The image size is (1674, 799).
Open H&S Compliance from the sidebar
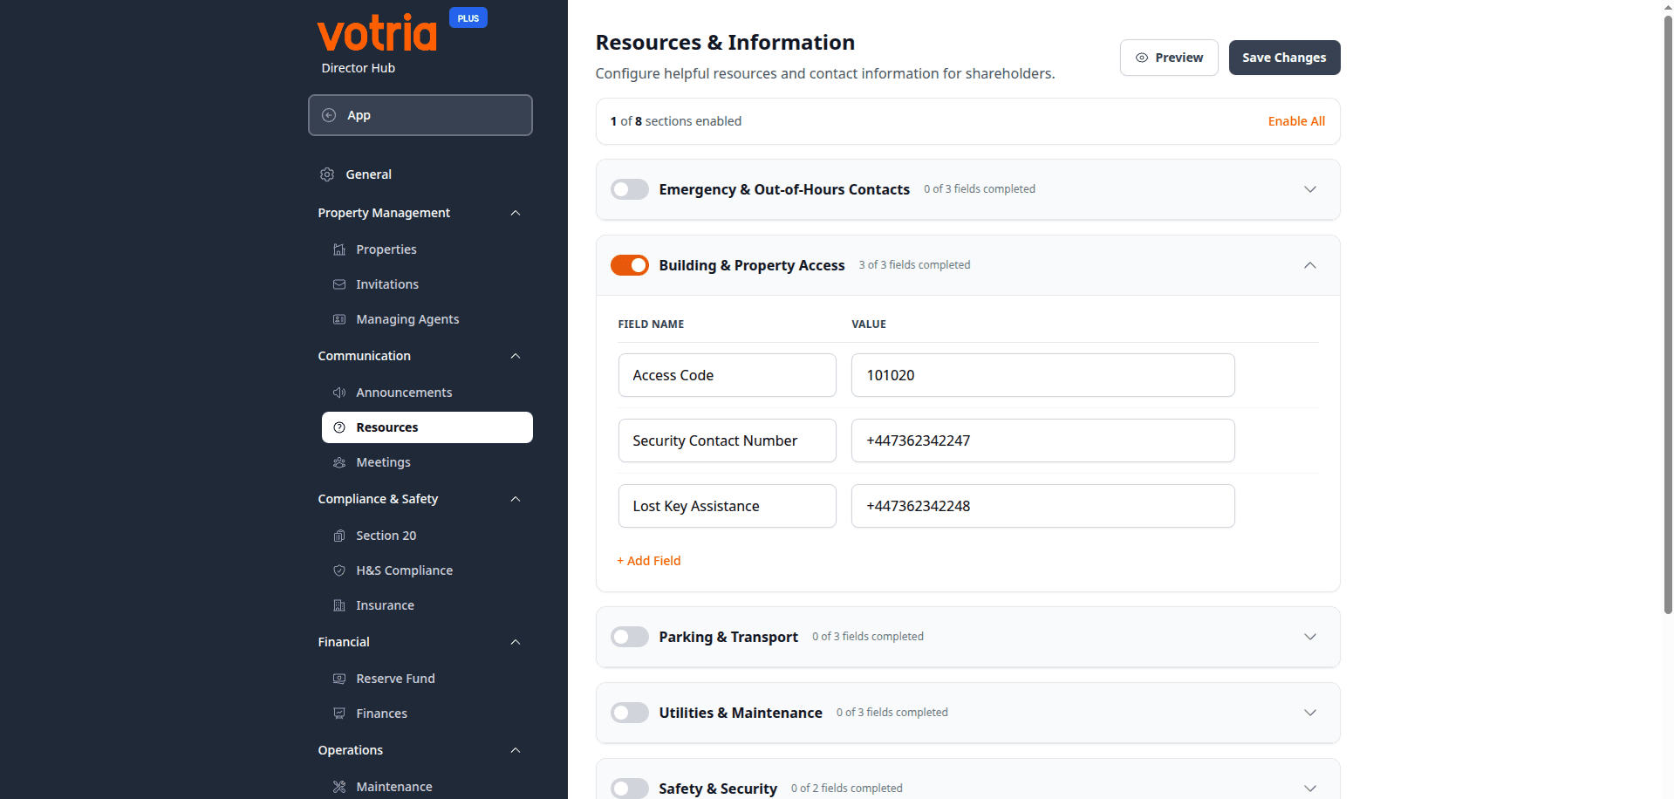coord(405,570)
